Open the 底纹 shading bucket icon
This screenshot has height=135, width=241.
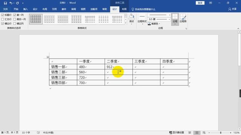tap(131, 16)
